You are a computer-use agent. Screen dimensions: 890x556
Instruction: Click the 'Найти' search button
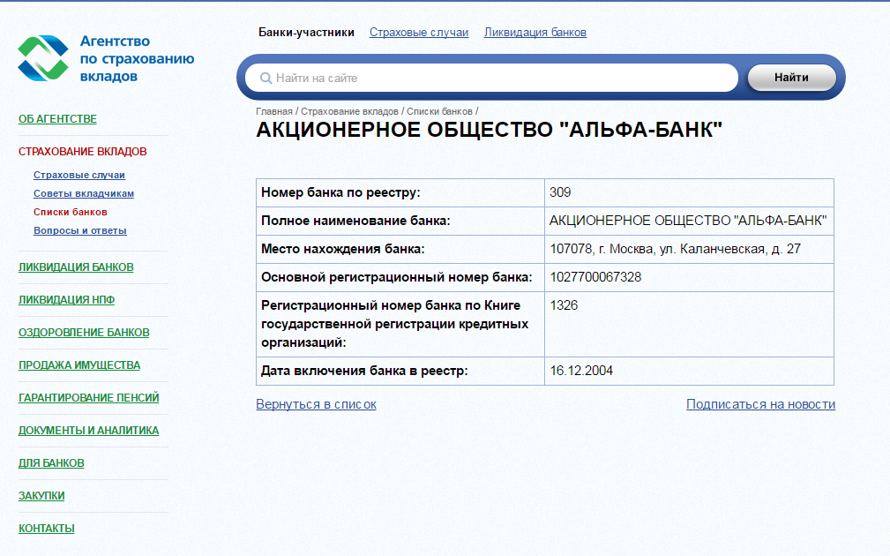[791, 78]
